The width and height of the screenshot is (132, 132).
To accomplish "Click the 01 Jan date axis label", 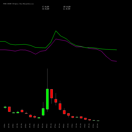I will click(38, 126).
